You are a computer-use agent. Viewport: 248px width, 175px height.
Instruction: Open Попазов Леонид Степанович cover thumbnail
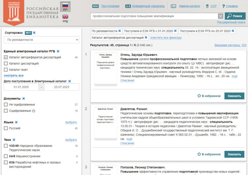click(x=105, y=170)
